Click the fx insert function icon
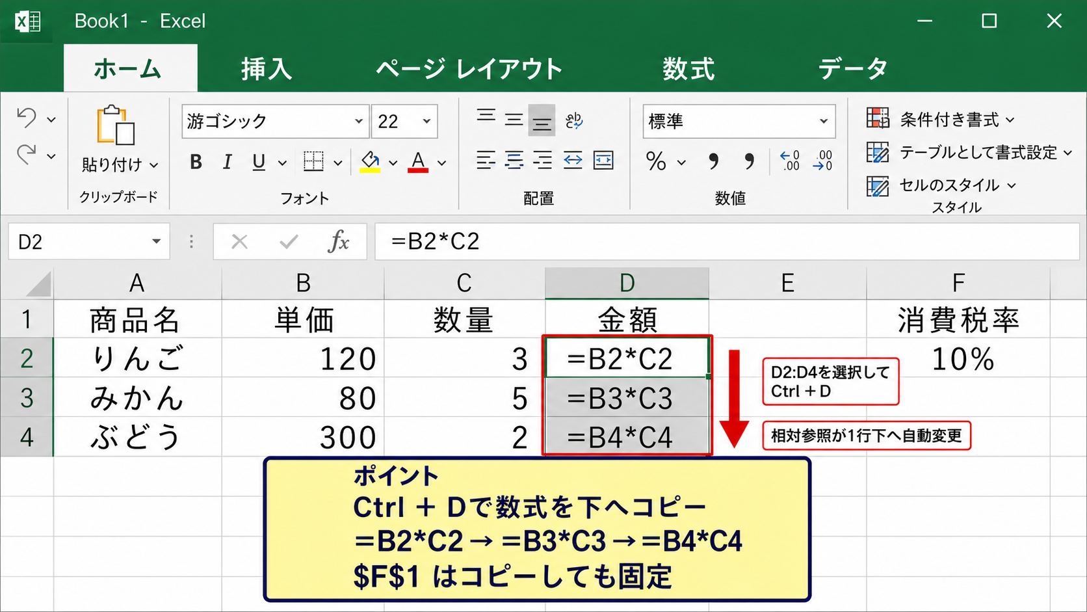The width and height of the screenshot is (1087, 612). pyautogui.click(x=339, y=242)
